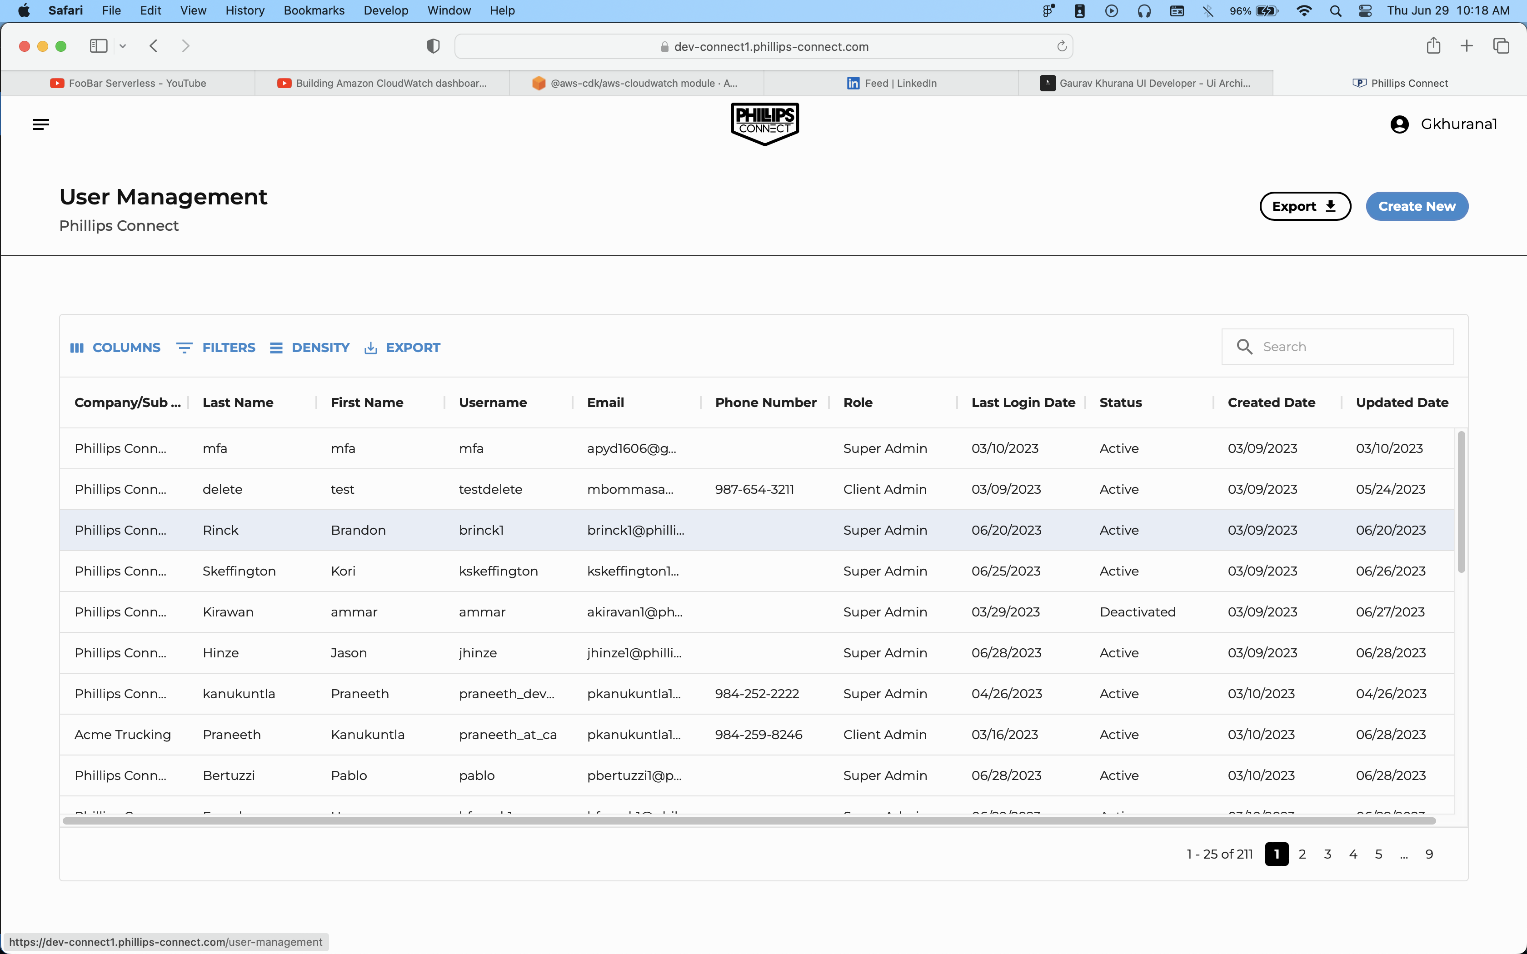The height and width of the screenshot is (954, 1527).
Task: Click the Safari sidebar toggle icon
Action: coord(99,46)
